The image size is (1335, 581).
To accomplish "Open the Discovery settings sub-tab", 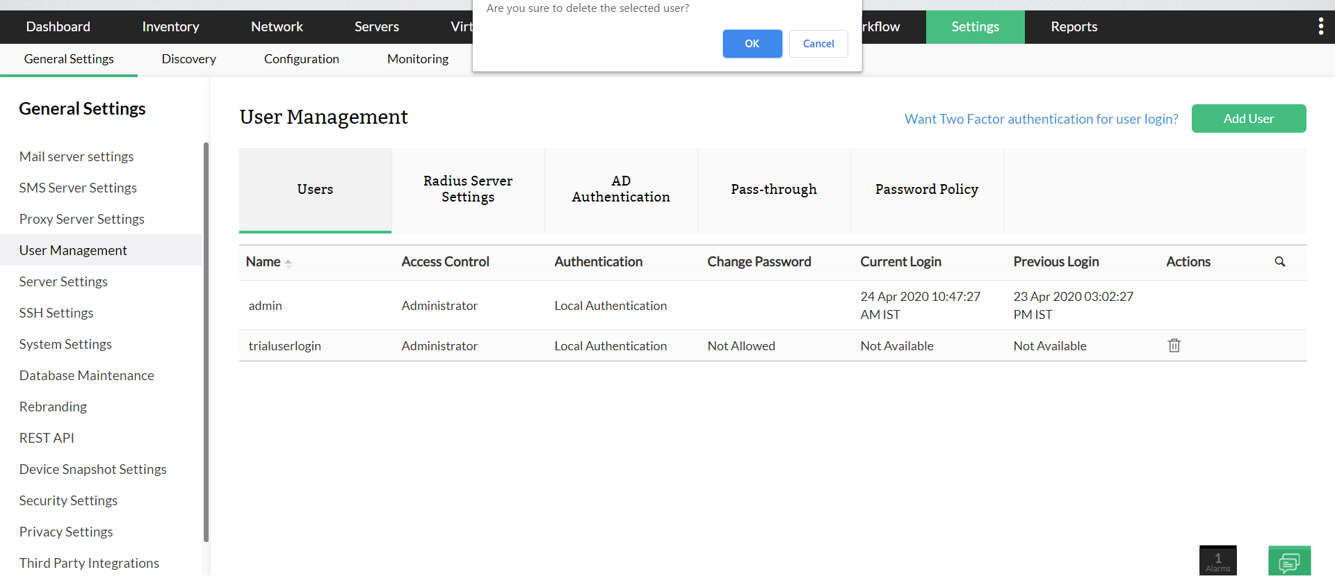I will pyautogui.click(x=188, y=59).
